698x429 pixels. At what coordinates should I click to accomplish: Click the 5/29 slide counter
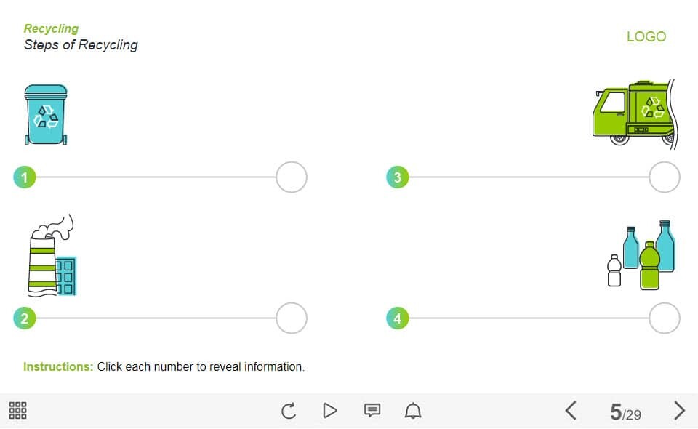pyautogui.click(x=625, y=412)
